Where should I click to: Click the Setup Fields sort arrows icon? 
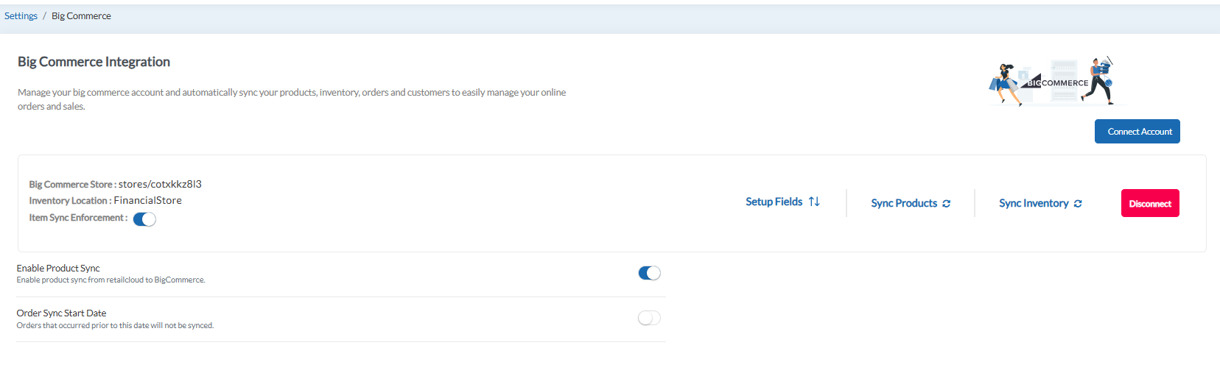(x=814, y=202)
